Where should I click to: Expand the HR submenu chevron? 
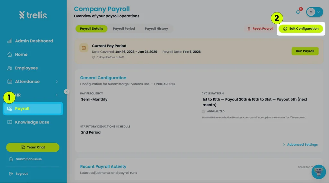pyautogui.click(x=57, y=95)
